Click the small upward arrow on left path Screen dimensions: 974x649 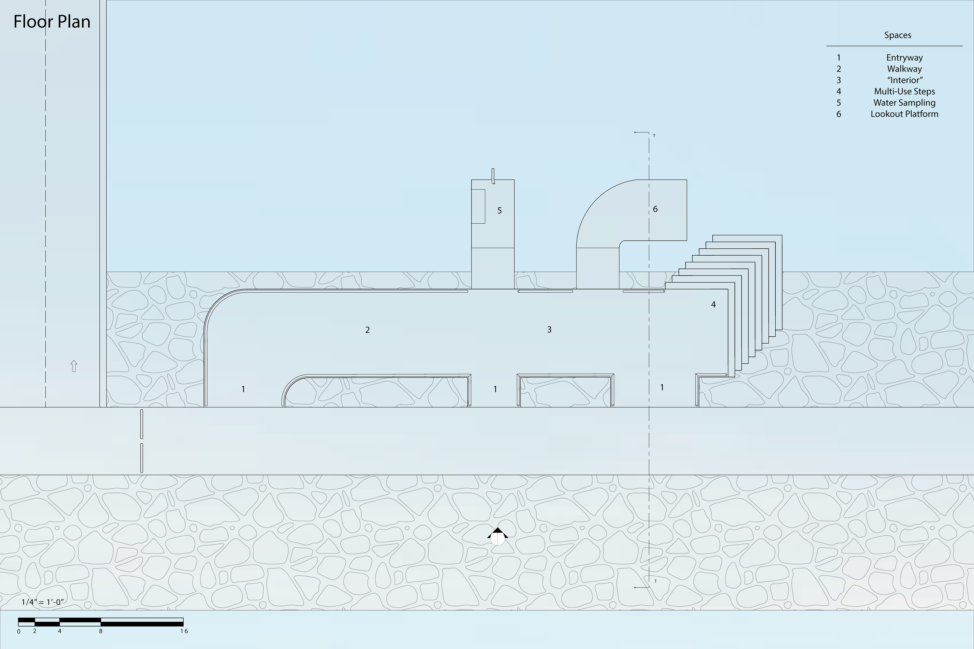74,366
